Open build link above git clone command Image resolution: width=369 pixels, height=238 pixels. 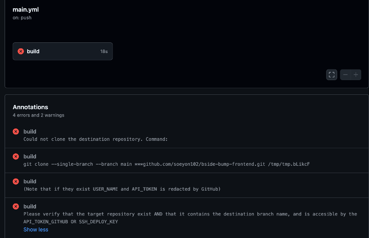(30, 157)
